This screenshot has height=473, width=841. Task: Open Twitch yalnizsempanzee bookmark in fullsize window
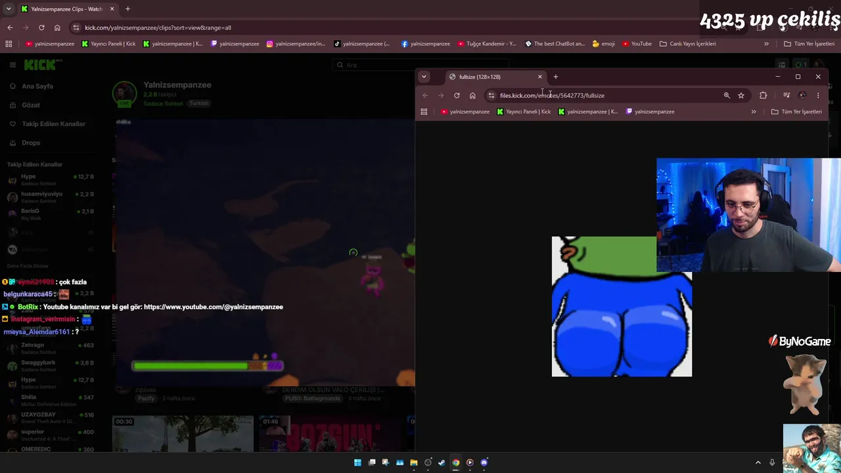[650, 112]
